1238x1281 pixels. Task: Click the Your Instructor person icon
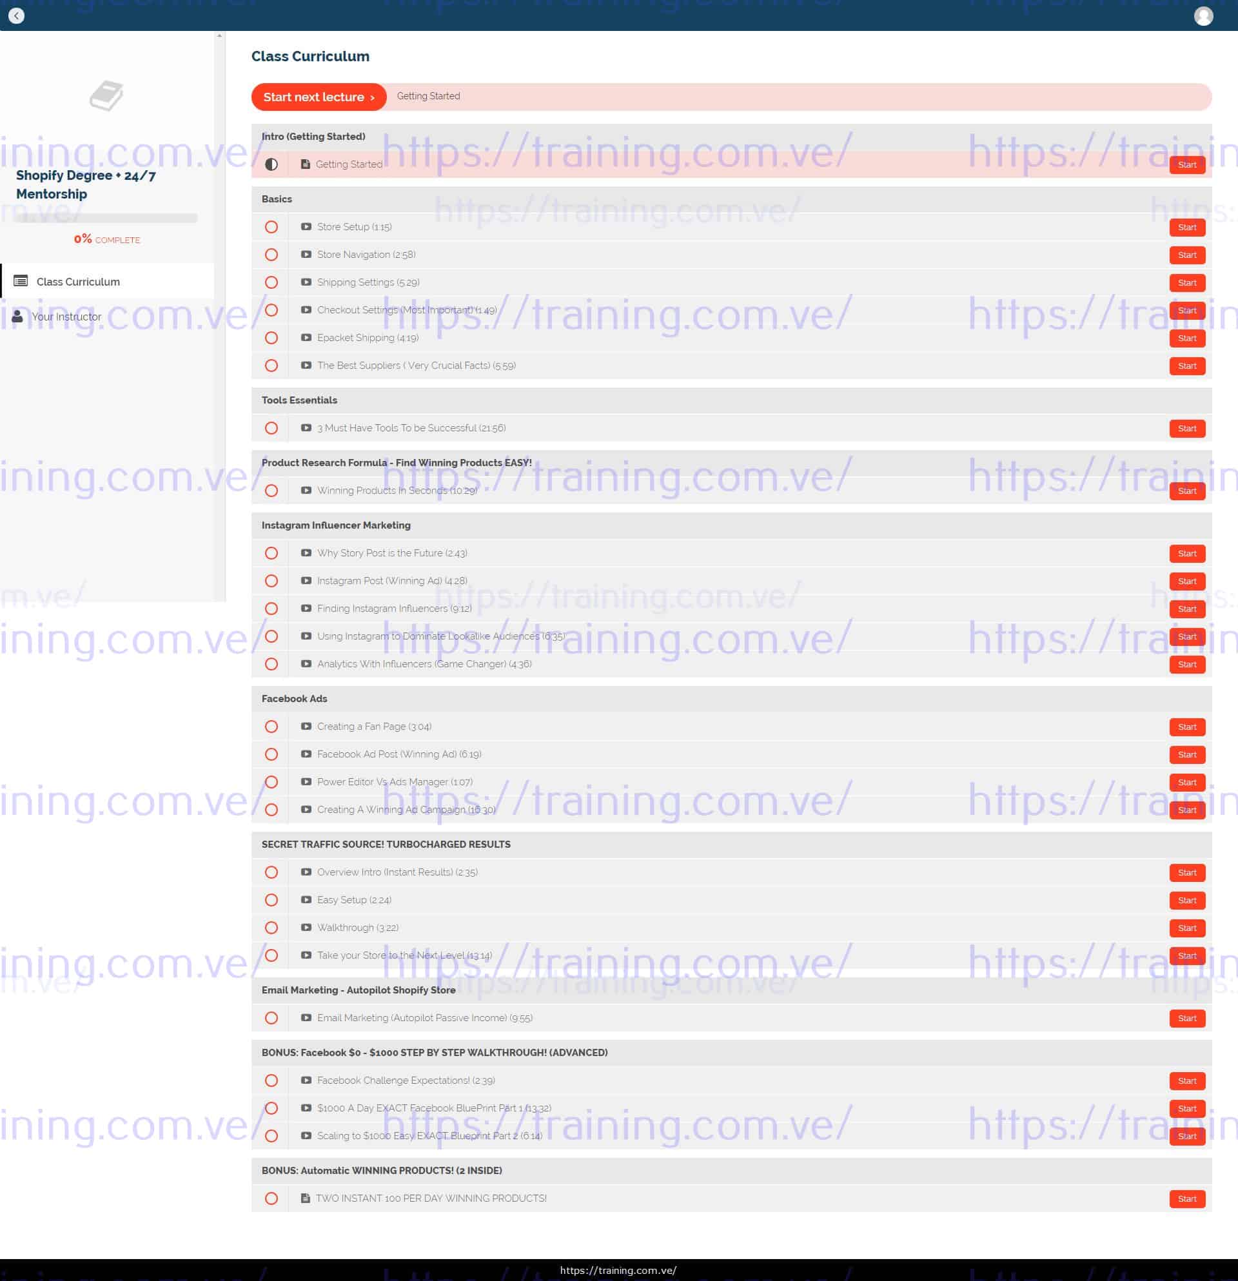[17, 317]
